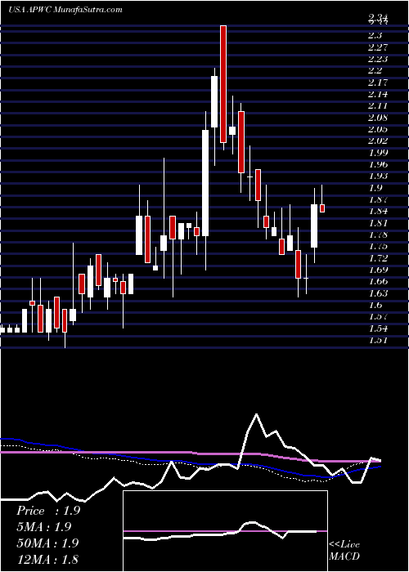409x572 pixels.
Task: Click the 1.93 price axis label
Action: click(378, 176)
